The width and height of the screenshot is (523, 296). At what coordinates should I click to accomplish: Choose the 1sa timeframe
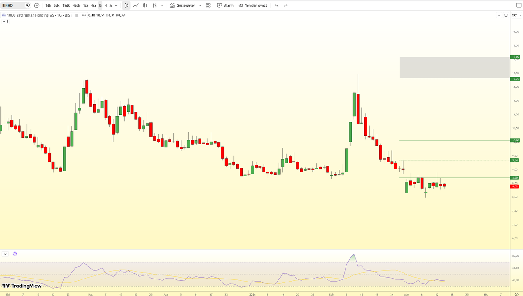point(85,6)
